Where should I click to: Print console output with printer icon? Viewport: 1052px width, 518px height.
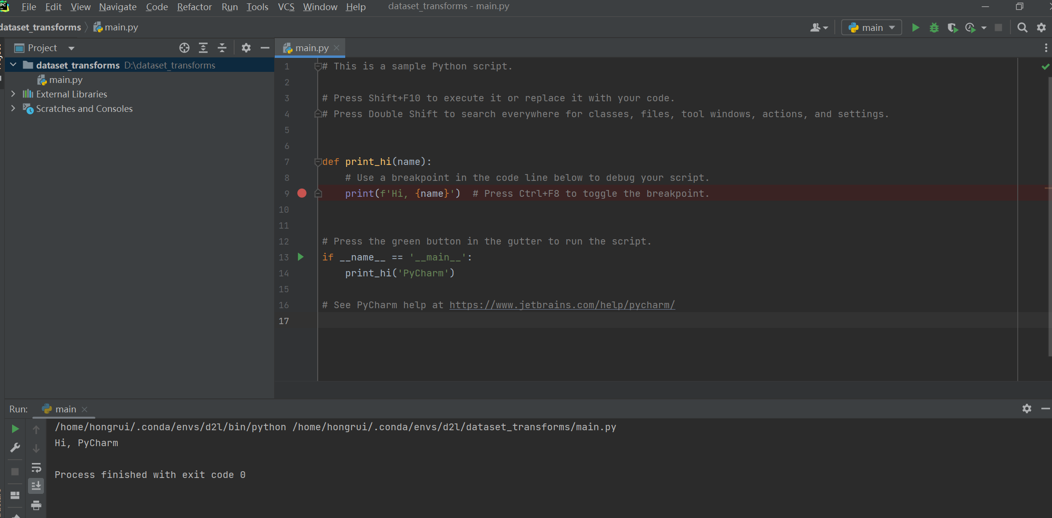click(x=36, y=505)
